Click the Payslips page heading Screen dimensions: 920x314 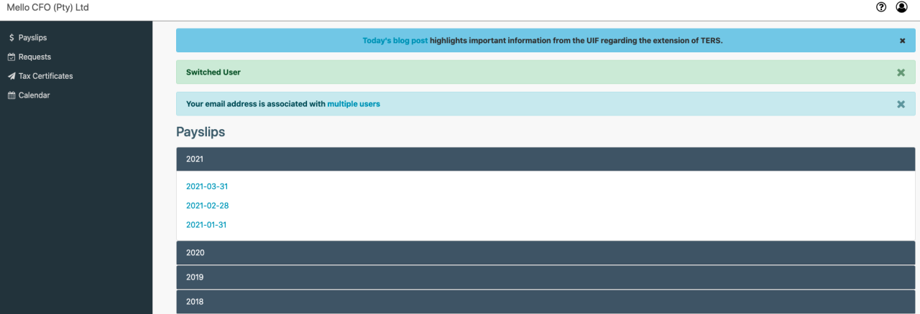point(201,132)
